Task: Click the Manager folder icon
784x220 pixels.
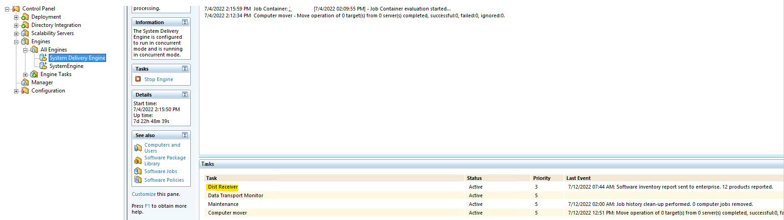Action: (x=25, y=82)
